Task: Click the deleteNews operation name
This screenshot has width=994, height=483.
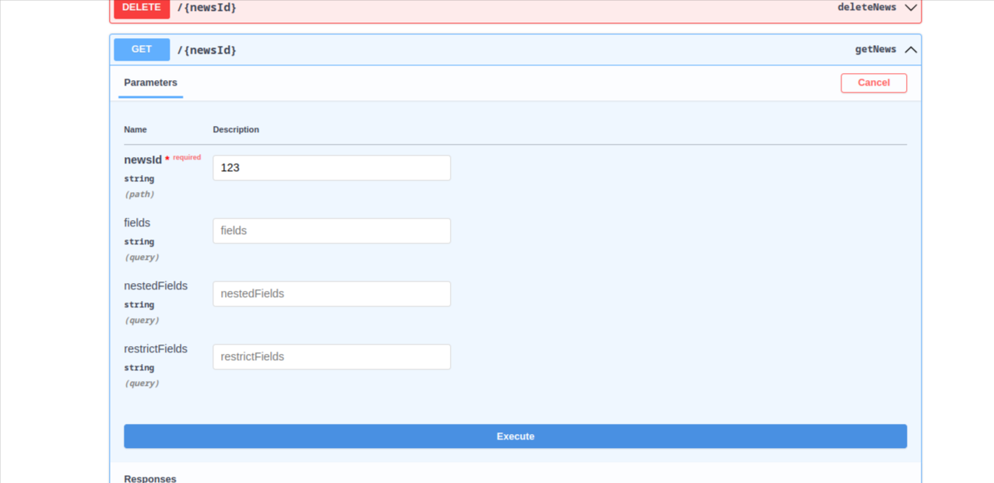Action: tap(866, 7)
